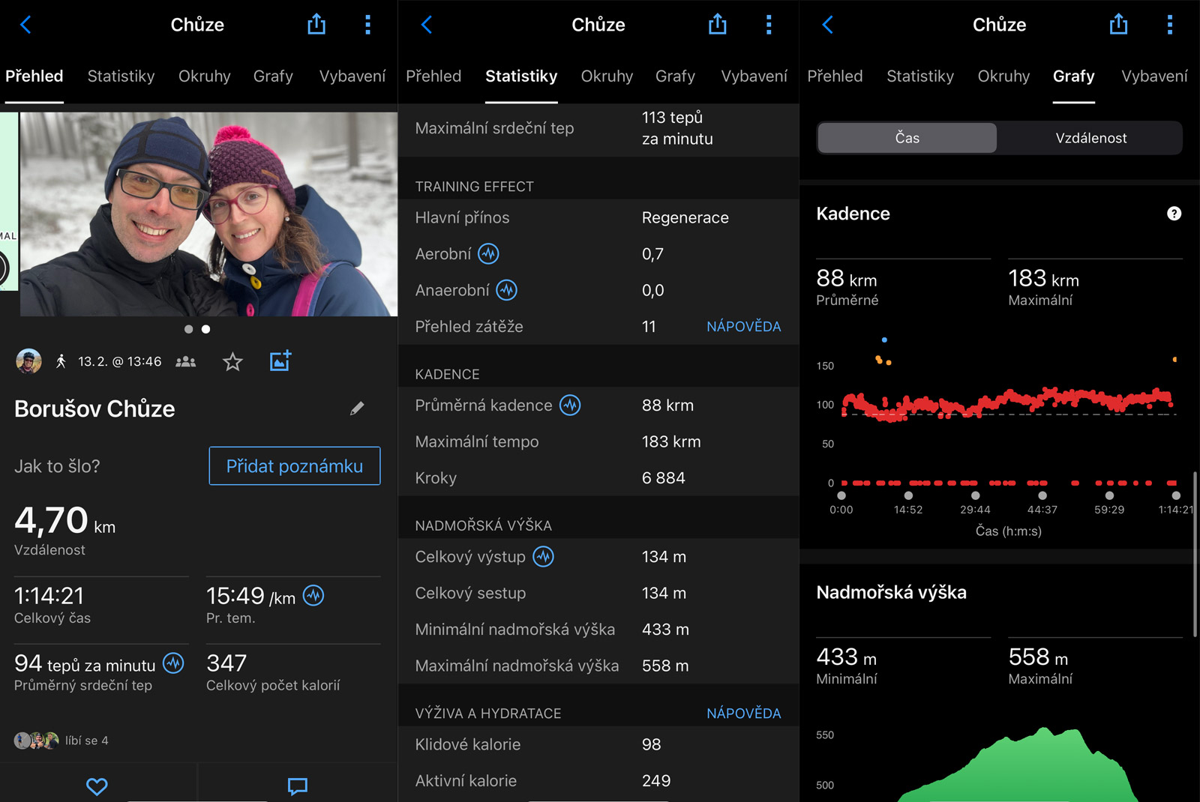Open the three-dot menu on Grafy screen

(x=1169, y=25)
